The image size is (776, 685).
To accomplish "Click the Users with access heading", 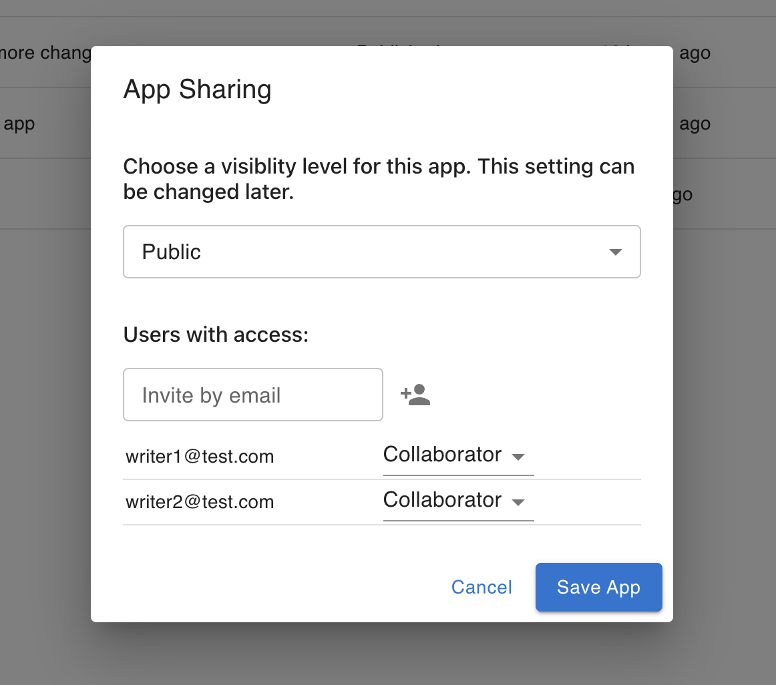I will 215,334.
